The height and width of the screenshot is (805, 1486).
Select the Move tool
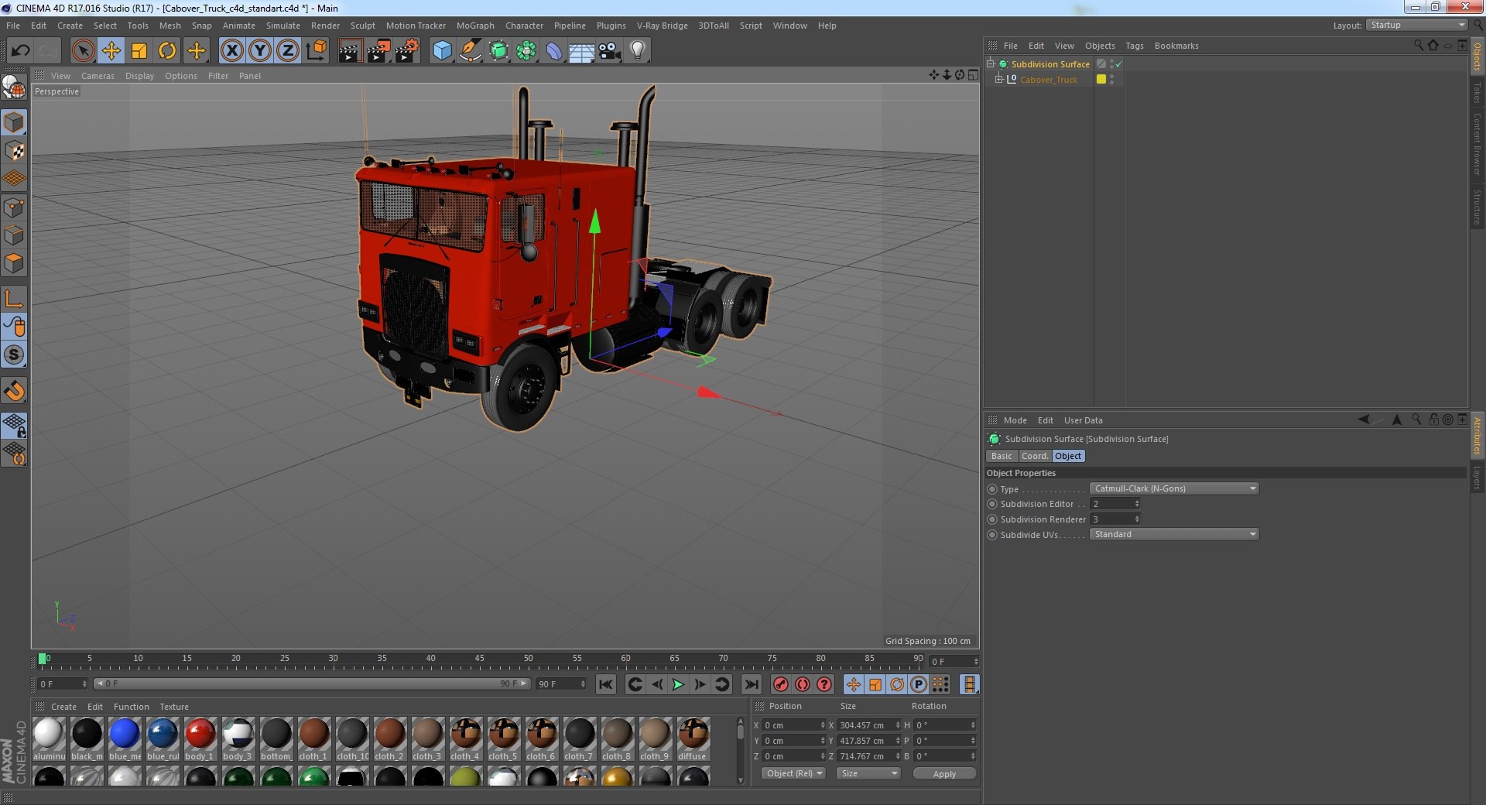pyautogui.click(x=111, y=51)
